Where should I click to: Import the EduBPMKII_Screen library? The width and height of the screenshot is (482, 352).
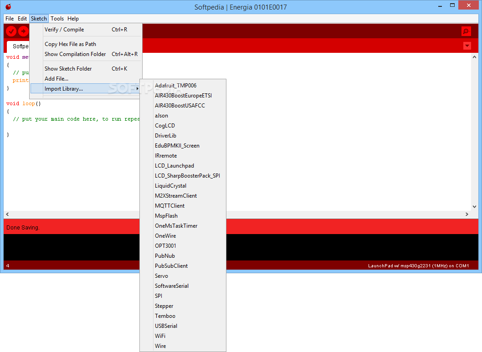point(183,146)
